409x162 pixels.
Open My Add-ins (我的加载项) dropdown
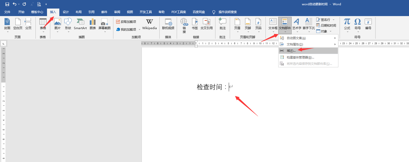[x=128, y=29]
